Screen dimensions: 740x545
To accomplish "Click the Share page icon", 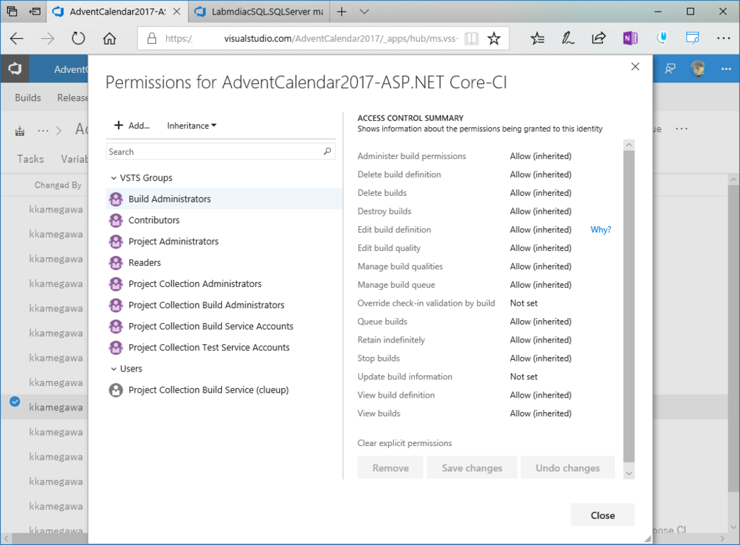I will tap(598, 38).
